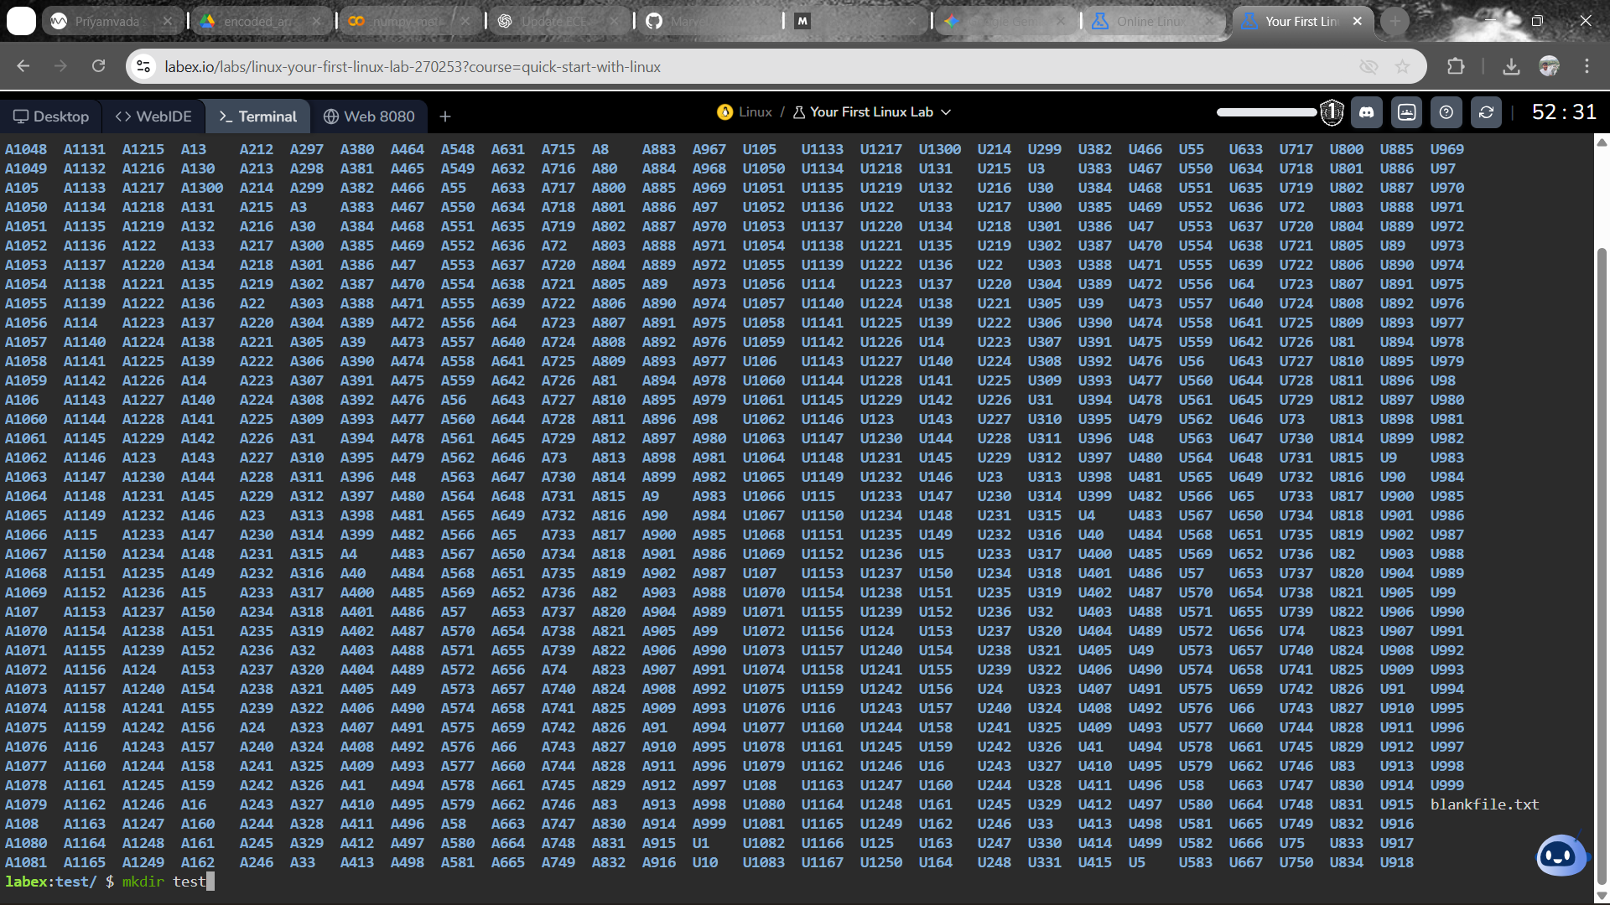Click the refresh environment icon

point(1486,112)
